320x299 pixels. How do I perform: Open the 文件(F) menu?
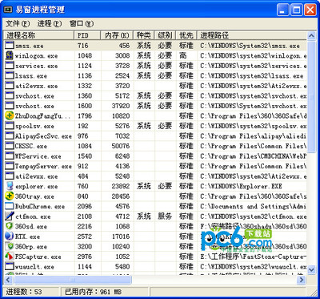pos(18,23)
